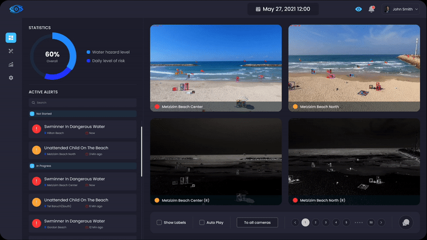This screenshot has width=427, height=240.
Task: Go to camera page 3
Action: 326,222
